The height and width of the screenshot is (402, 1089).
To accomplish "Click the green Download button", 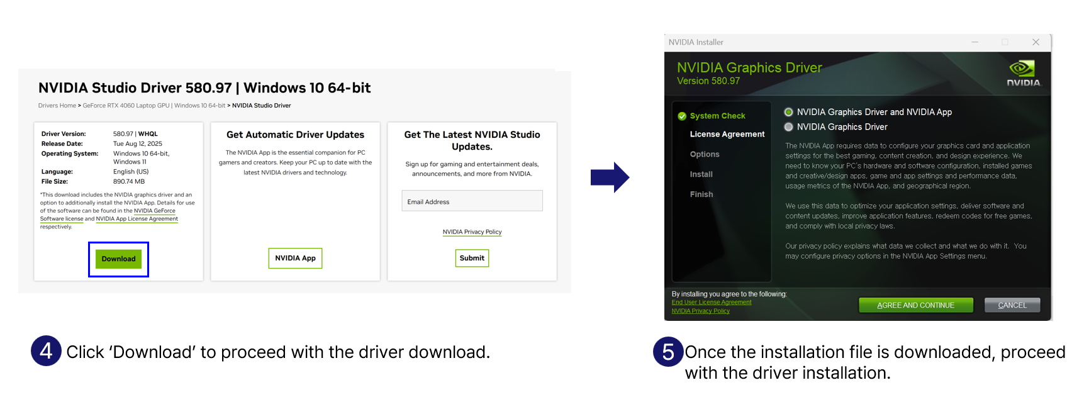I will click(x=118, y=259).
